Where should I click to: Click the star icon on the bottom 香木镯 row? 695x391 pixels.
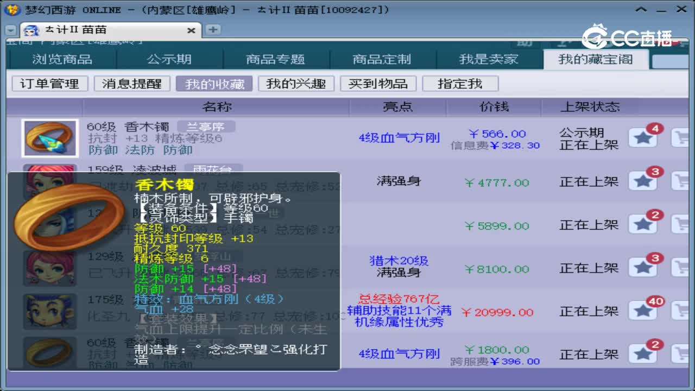click(643, 354)
